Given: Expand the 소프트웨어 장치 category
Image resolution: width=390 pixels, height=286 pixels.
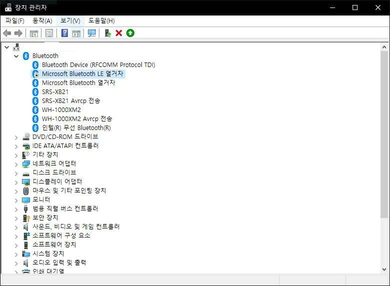Looking at the screenshot, I should pyautogui.click(x=16, y=245).
